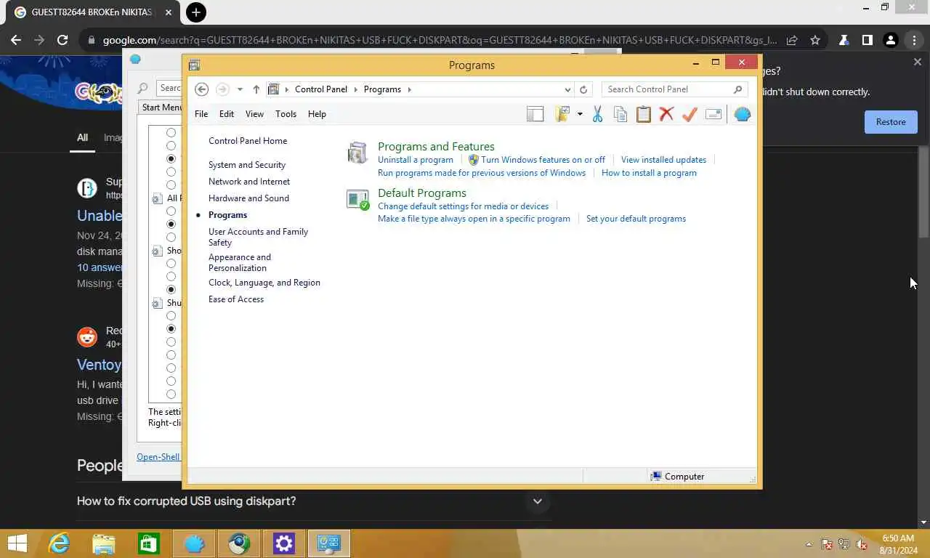Open Windows Start button
Screen dimensions: 930x558
click(x=17, y=543)
